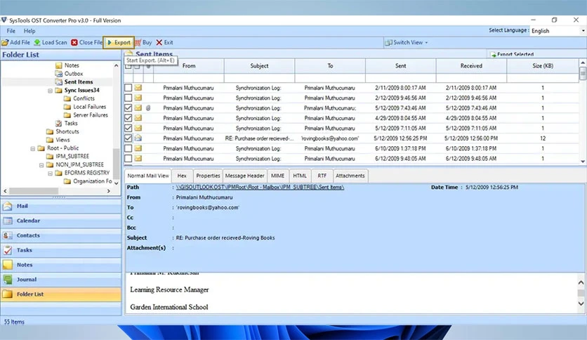Click the envelope icon of Purchase order email

pyautogui.click(x=138, y=138)
